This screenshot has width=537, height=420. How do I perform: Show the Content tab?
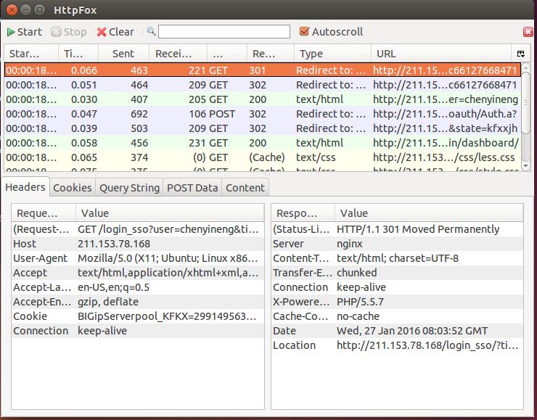pyautogui.click(x=245, y=188)
